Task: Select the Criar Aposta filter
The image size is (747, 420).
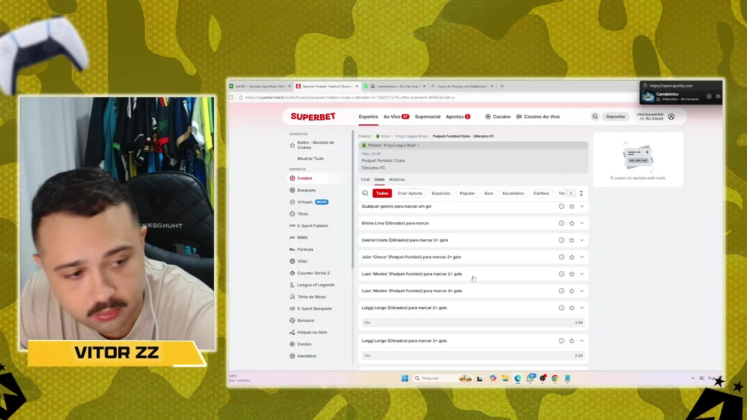Action: coord(410,193)
